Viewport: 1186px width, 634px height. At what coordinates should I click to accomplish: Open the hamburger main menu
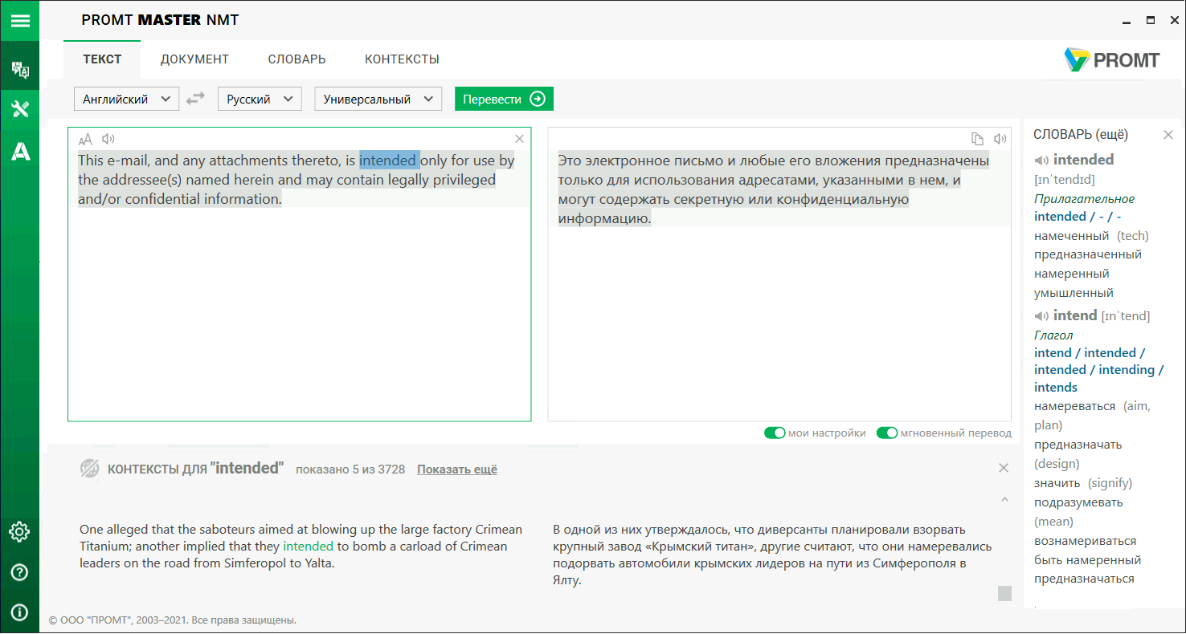coord(19,20)
